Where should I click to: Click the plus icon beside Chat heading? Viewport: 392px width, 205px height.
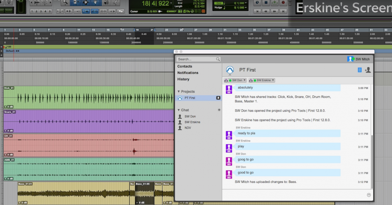pos(219,110)
